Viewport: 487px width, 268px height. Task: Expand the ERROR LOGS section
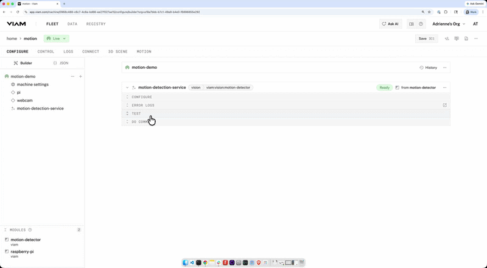click(x=286, y=105)
